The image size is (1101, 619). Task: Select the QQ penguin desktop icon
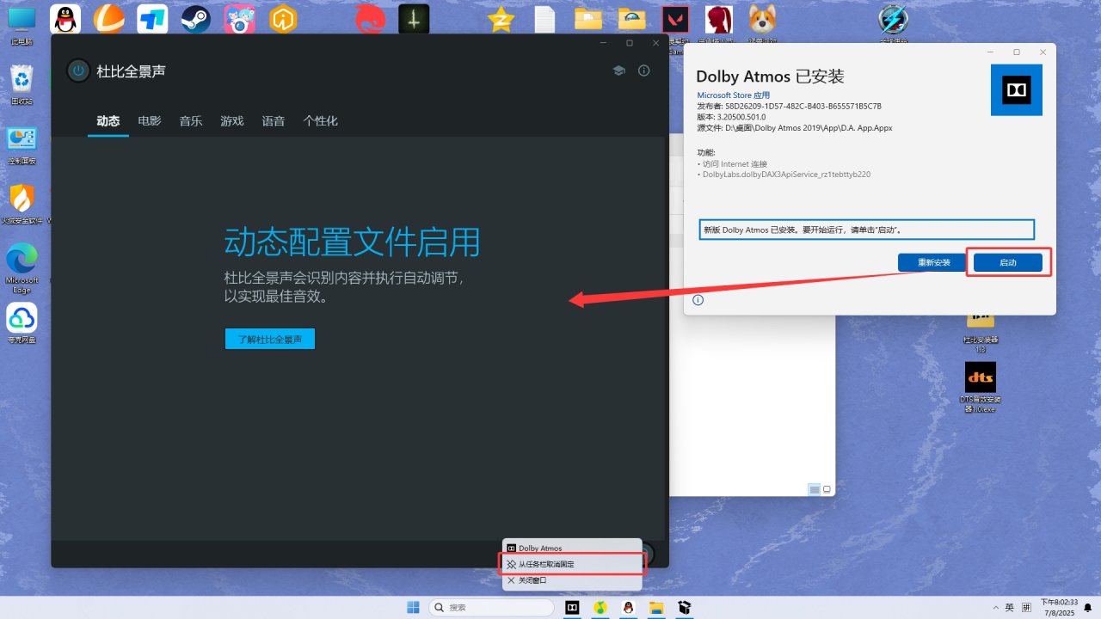(65, 20)
